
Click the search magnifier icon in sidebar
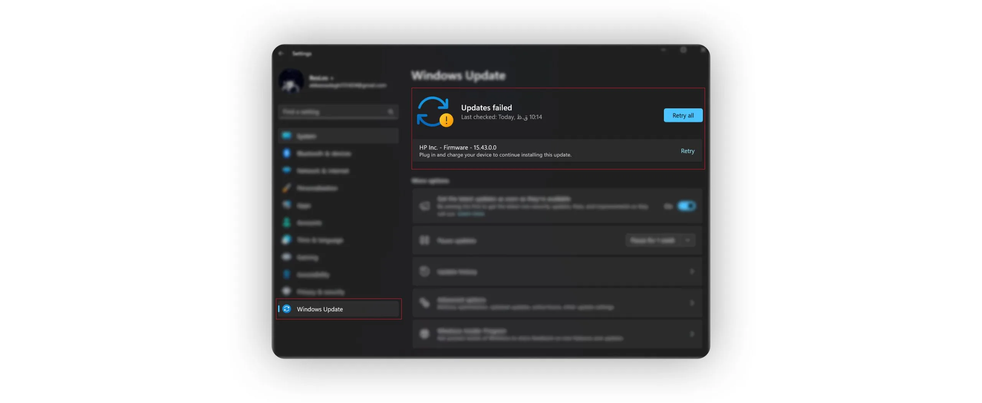point(390,112)
